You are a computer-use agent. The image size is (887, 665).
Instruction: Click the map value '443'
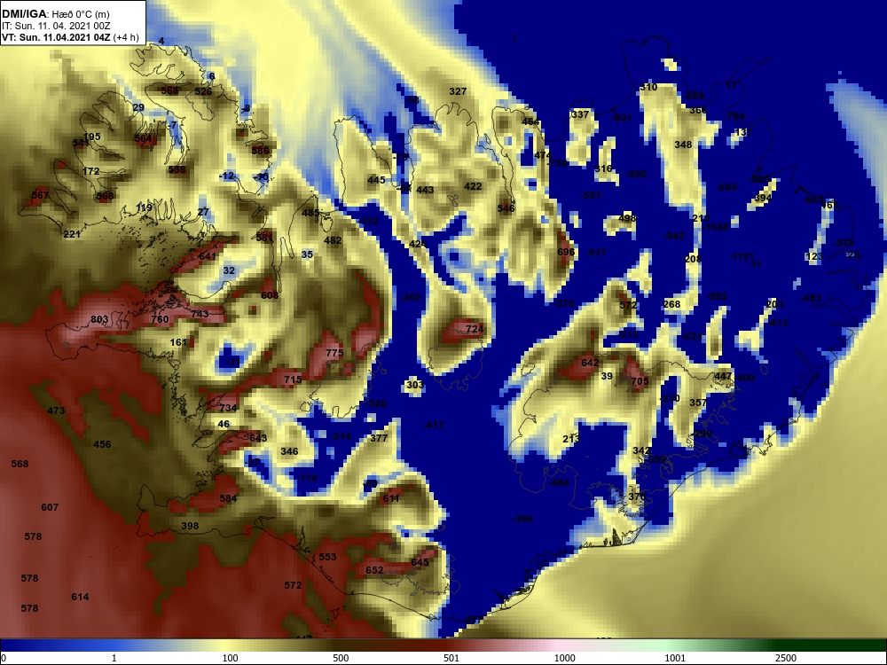coord(425,190)
